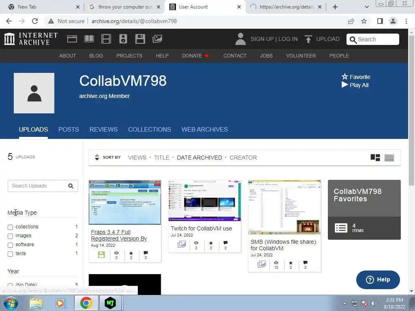
Task: Switch to the Reviews tab
Action: 103,129
